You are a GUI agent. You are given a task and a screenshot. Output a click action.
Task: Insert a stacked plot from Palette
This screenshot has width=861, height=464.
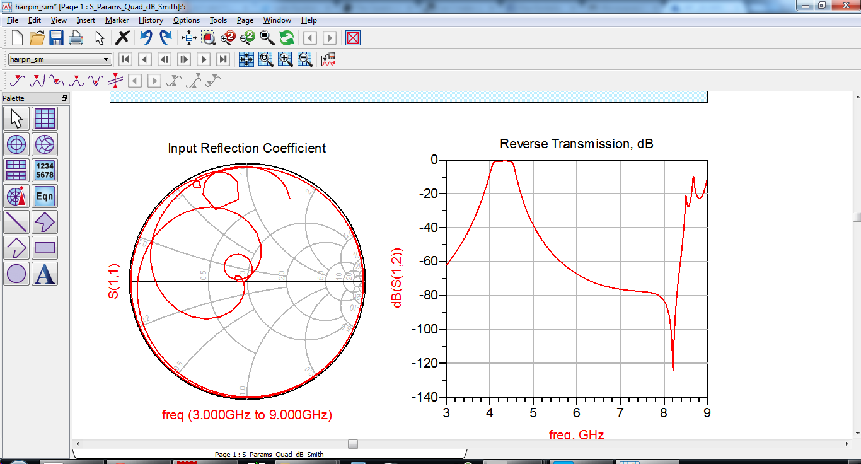click(x=16, y=170)
